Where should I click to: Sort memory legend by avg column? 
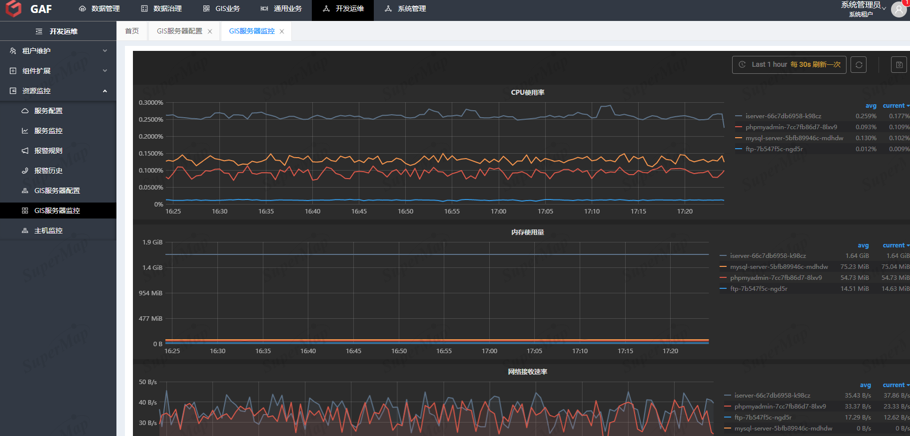point(864,245)
